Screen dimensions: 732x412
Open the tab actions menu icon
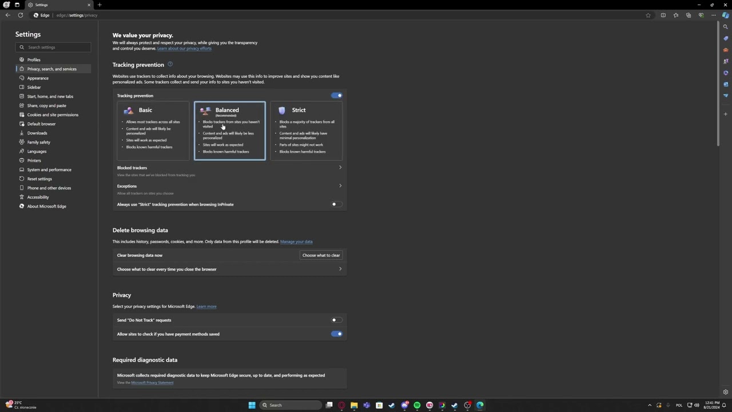pyautogui.click(x=17, y=5)
